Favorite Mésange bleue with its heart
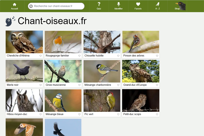The width and height of the screenshot is (204, 136). [x=79, y=114]
